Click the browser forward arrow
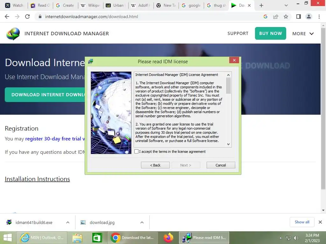Screen dimensions: 326x244 click(x=17, y=17)
